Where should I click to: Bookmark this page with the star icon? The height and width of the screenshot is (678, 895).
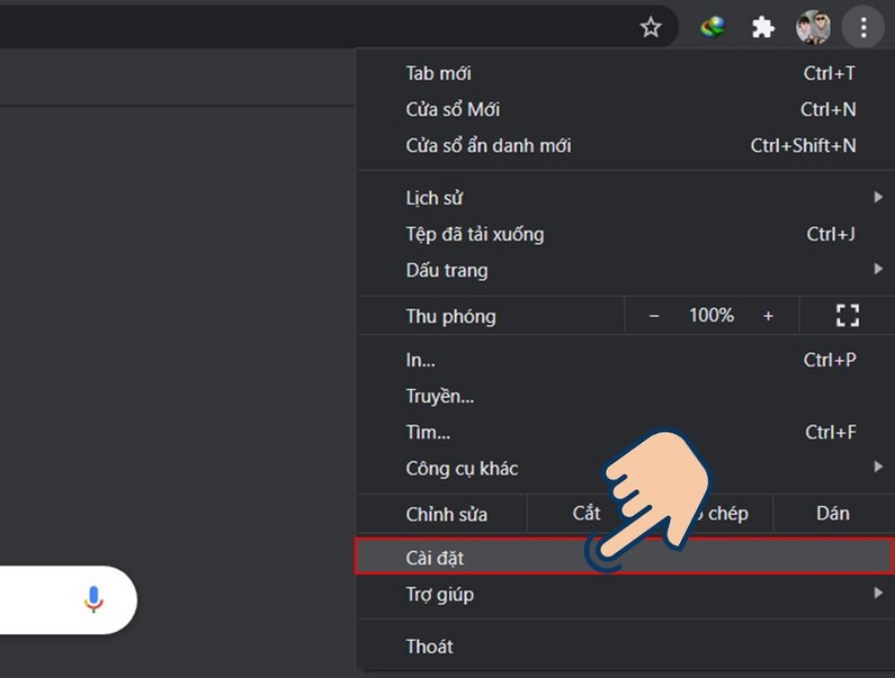coord(650,27)
